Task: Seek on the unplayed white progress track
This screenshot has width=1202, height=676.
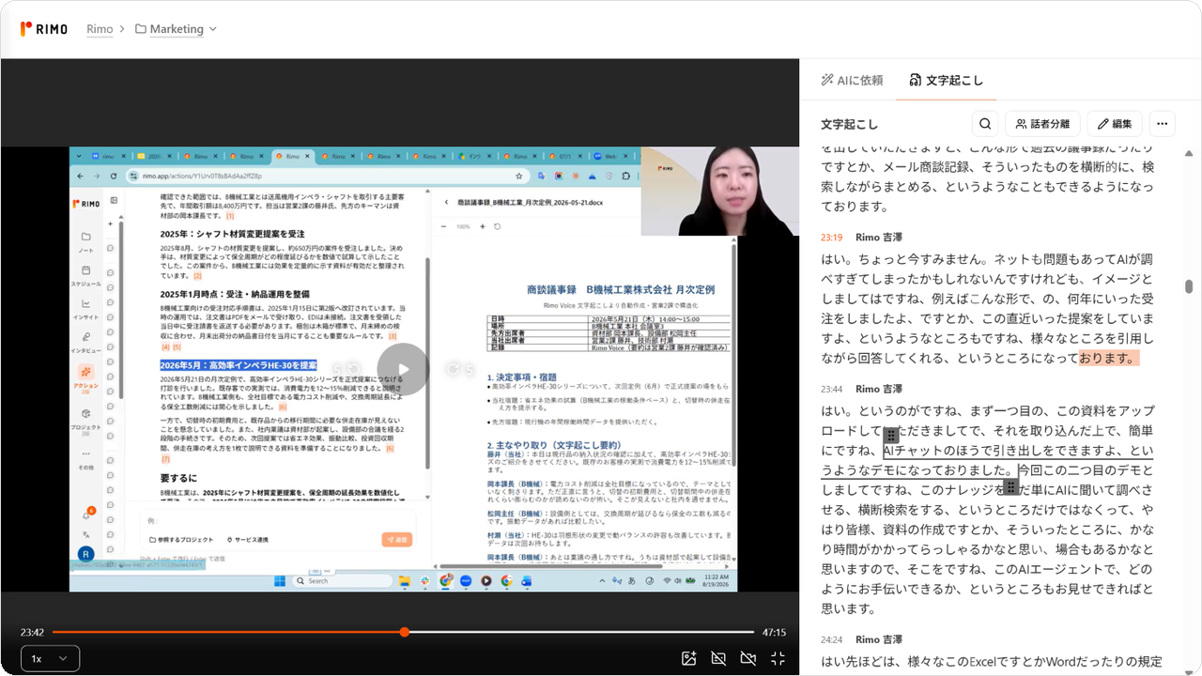Action: 582,632
